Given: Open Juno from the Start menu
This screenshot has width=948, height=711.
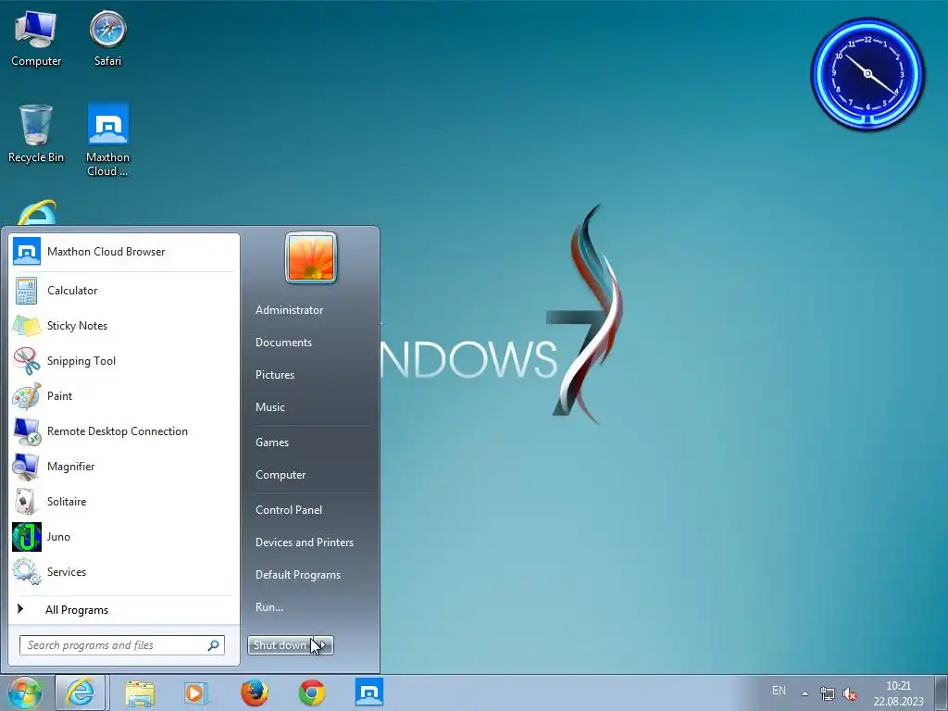Looking at the screenshot, I should (123, 537).
